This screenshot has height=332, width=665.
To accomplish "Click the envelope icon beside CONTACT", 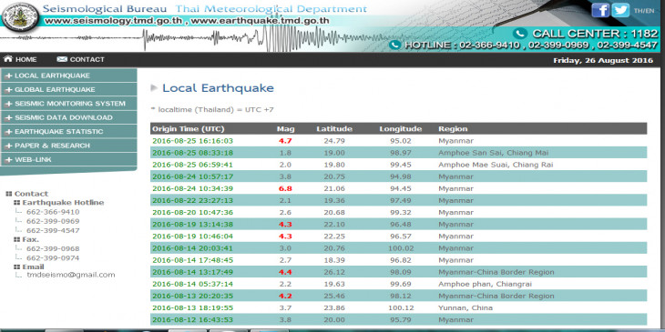I will coord(62,59).
